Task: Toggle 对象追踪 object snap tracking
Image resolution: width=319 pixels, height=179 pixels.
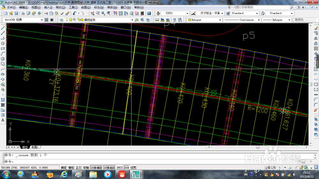Action: tap(109, 168)
